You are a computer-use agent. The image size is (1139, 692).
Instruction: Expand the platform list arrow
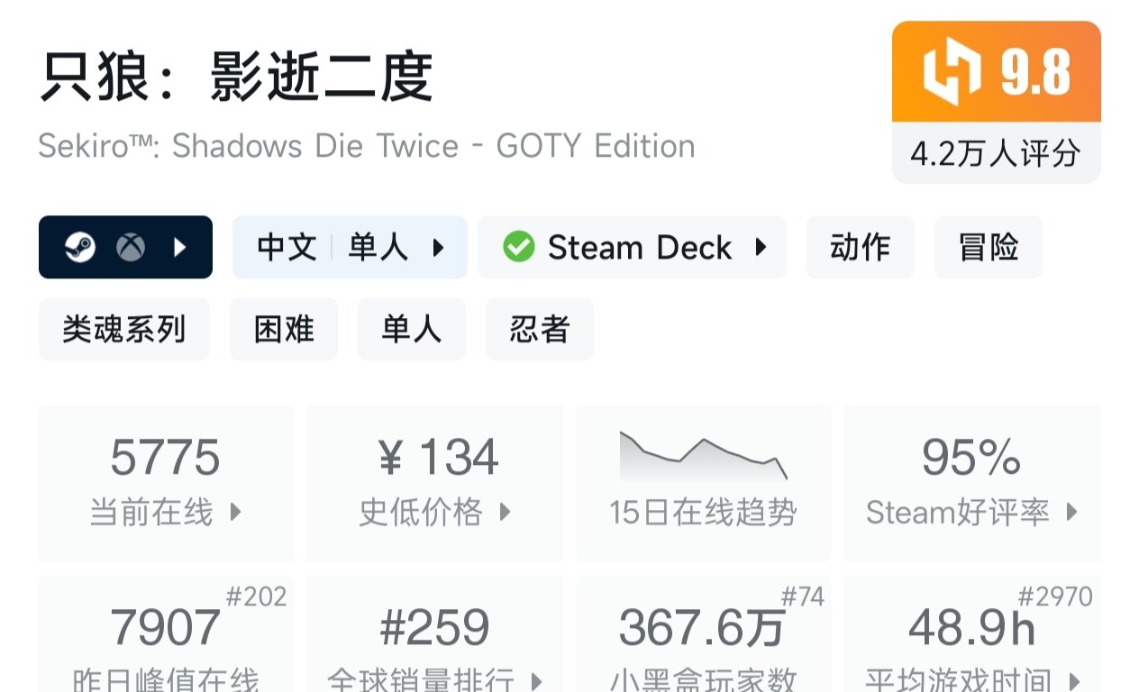[x=180, y=247]
